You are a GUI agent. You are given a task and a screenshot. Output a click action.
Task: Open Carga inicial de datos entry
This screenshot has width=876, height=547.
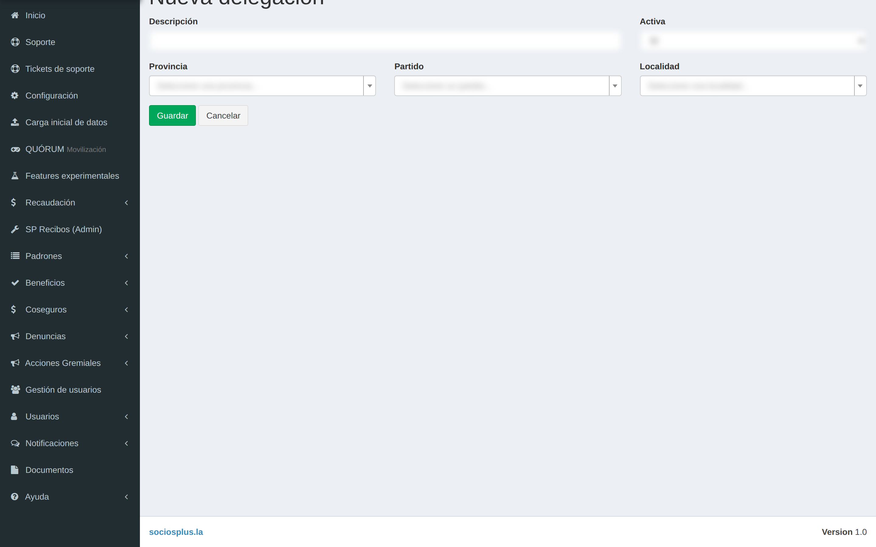coord(70,122)
